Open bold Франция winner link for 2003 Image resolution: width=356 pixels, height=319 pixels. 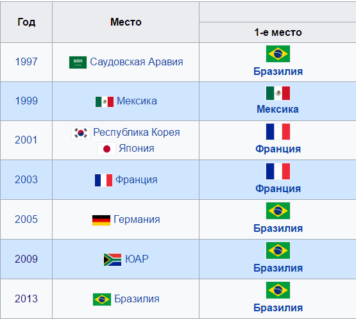coord(278,188)
